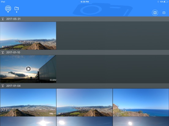Open the 2017-05-31 coastline panorama photo
Image resolution: width=169 pixels, height=126 pixels.
[x=28, y=36]
